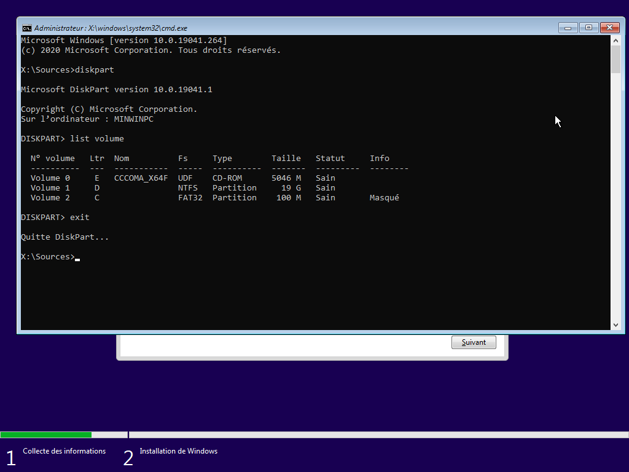Click the cmd title text 'Administrateur : X:\windows\system32\cmd.exe'
This screenshot has height=472, width=629.
(111, 28)
